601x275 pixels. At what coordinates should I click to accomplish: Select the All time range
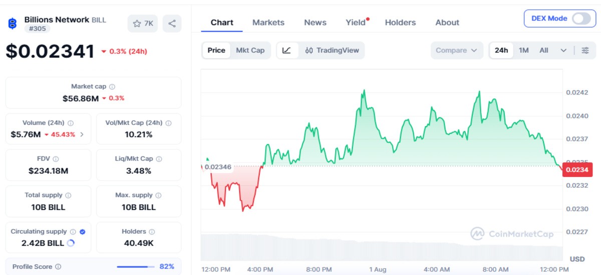[544, 50]
